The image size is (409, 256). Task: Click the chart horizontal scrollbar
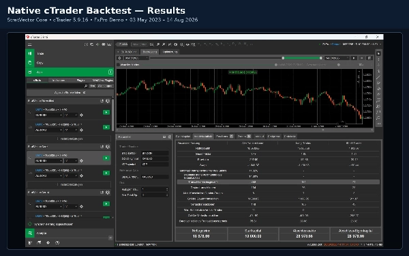point(245,130)
